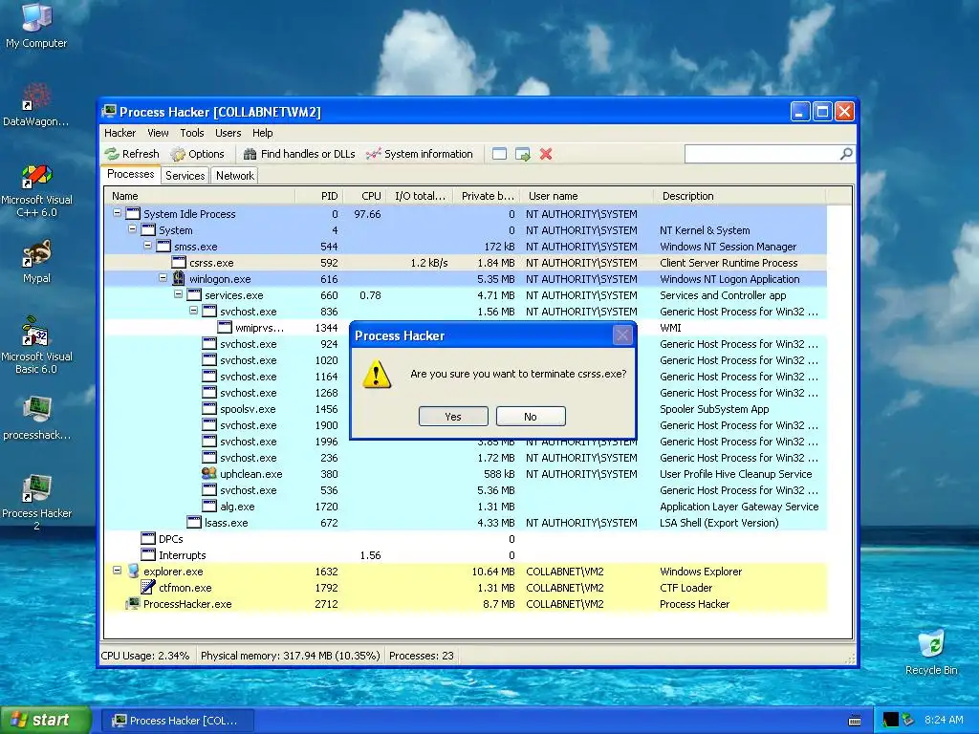Image resolution: width=979 pixels, height=734 pixels.
Task: Collapse the winlogon.exe tree node
Action: pos(163,278)
